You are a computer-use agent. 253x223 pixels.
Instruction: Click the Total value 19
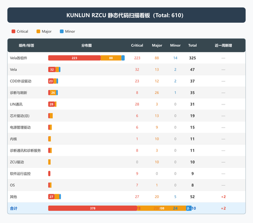click(x=192, y=116)
